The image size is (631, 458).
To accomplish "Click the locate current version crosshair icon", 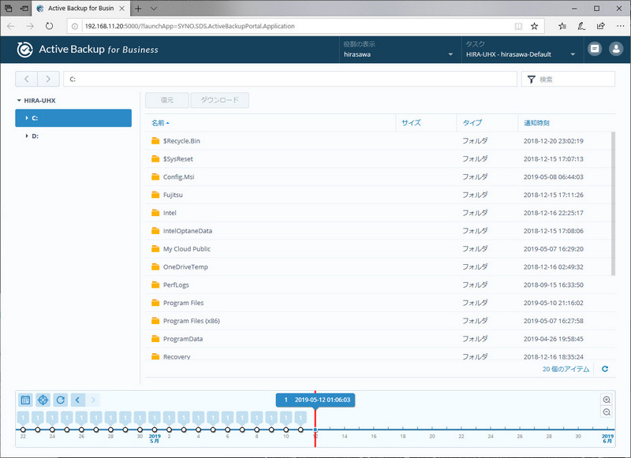I will [x=43, y=400].
